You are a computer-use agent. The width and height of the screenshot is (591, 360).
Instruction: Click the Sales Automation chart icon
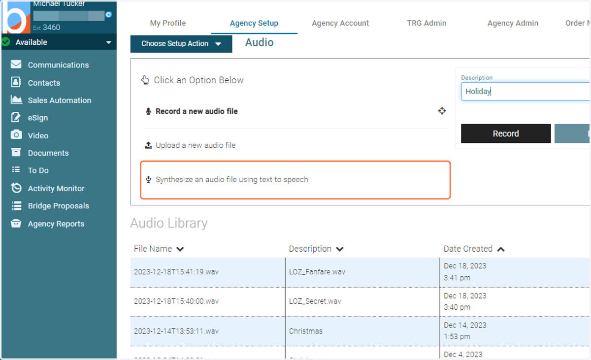tap(16, 100)
